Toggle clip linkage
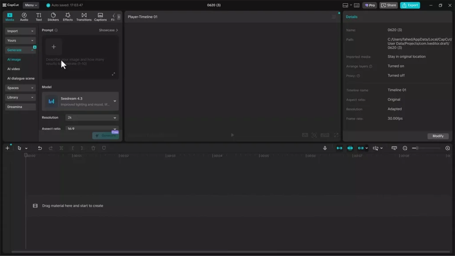This screenshot has width=455, height=256. pyautogui.click(x=361, y=148)
